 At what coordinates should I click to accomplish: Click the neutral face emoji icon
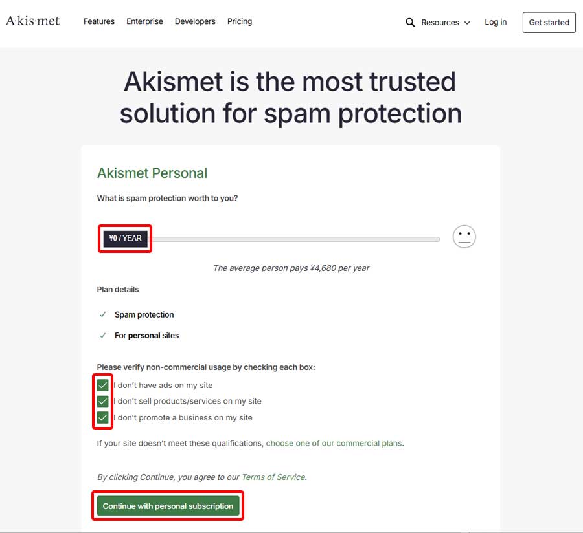click(464, 237)
